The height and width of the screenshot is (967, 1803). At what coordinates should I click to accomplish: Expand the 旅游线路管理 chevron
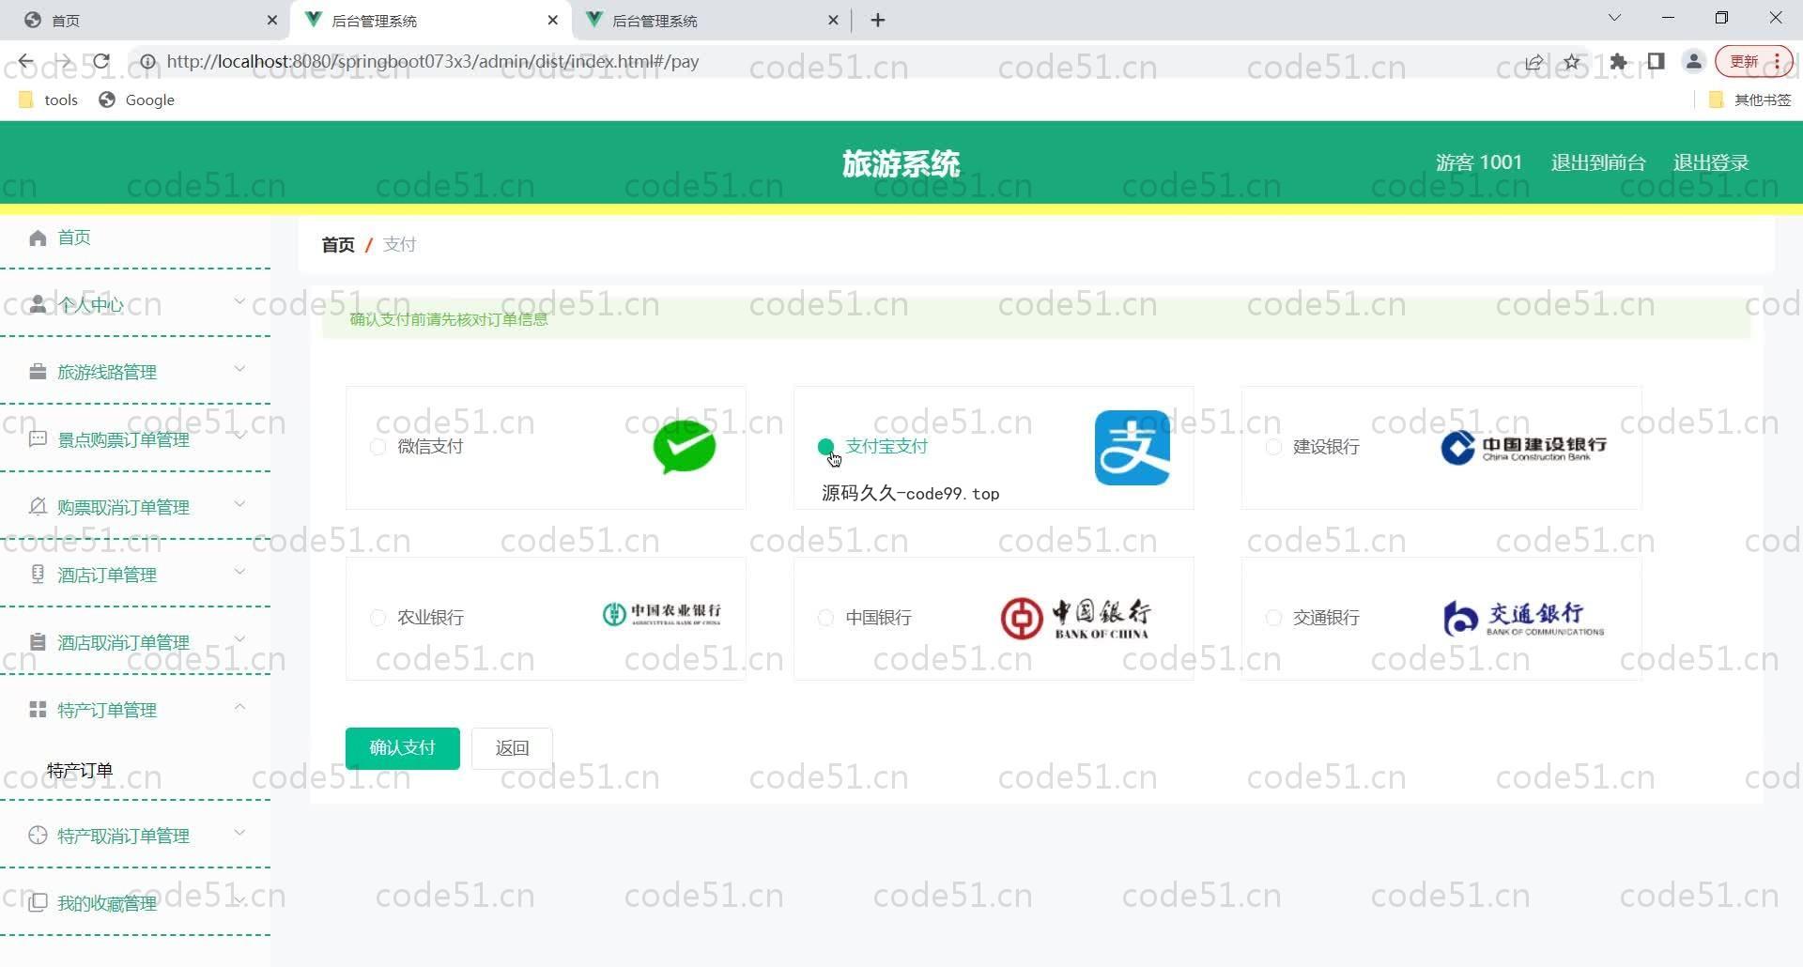(239, 369)
